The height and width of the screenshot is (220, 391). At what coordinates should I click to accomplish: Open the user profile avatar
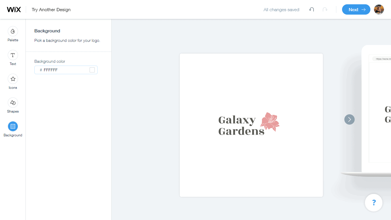[379, 9]
